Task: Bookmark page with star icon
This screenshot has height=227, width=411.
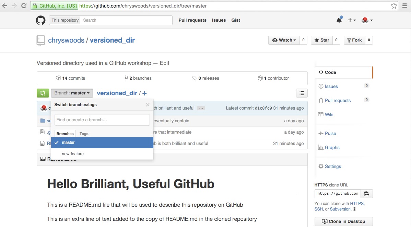Action: (394, 6)
